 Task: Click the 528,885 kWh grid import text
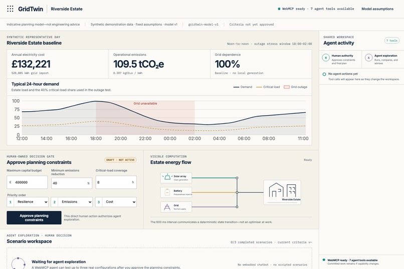30,73
